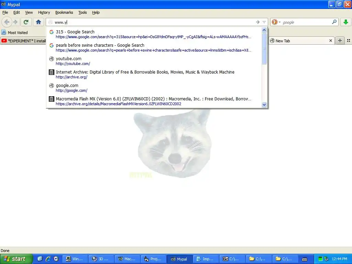This screenshot has width=352, height=264.
Task: Click the Mypal taskbar button
Action: point(180,259)
